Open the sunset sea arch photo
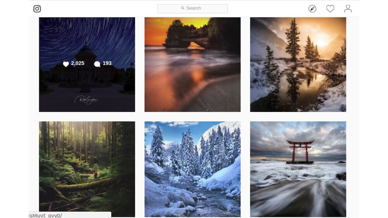The image size is (388, 218). (192, 64)
